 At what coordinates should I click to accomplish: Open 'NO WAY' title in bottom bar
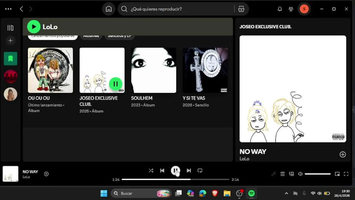point(30,172)
